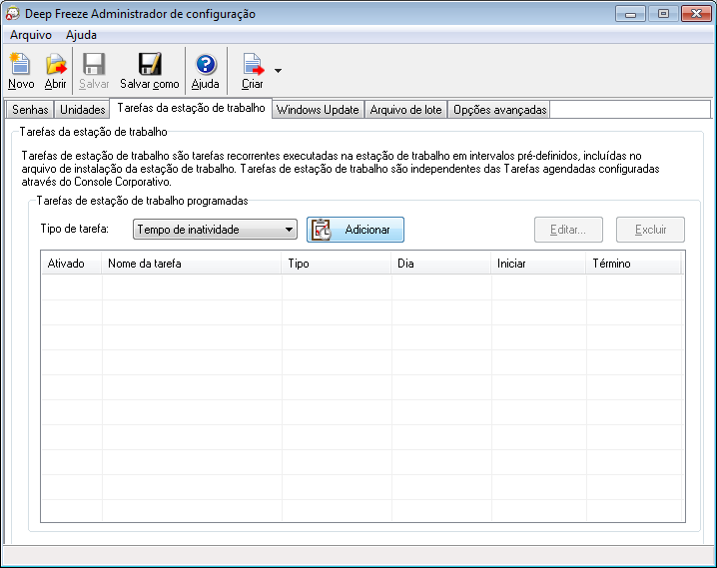Click the Término column header
This screenshot has width=717, height=568.
634,264
